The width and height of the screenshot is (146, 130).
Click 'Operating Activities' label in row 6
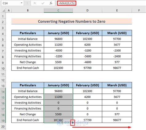[x=28, y=45]
